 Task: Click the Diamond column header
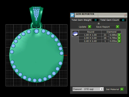111,32
